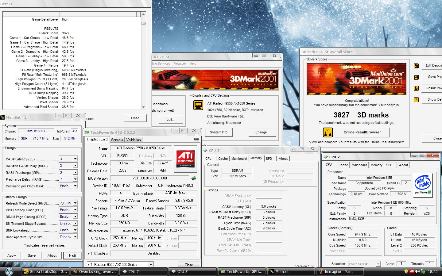Viewport: 442px width, 276px height.
Task: Open Refresh Mode Select dropdown
Action: [75, 203]
